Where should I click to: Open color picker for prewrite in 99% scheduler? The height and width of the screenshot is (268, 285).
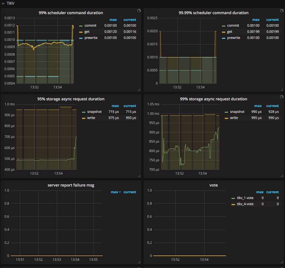coord(81,38)
